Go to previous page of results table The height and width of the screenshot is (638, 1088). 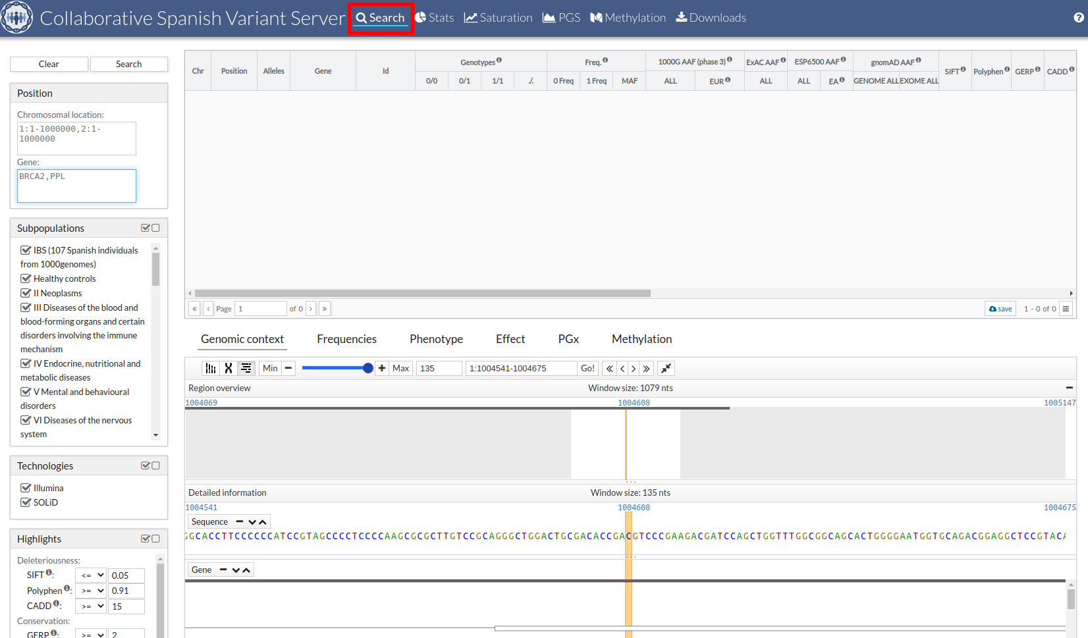pyautogui.click(x=209, y=309)
